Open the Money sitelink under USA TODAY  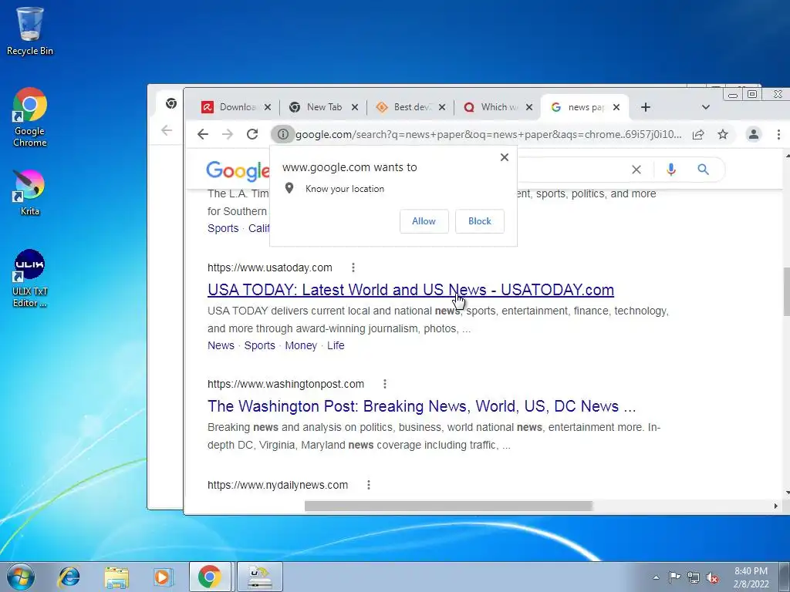point(301,345)
